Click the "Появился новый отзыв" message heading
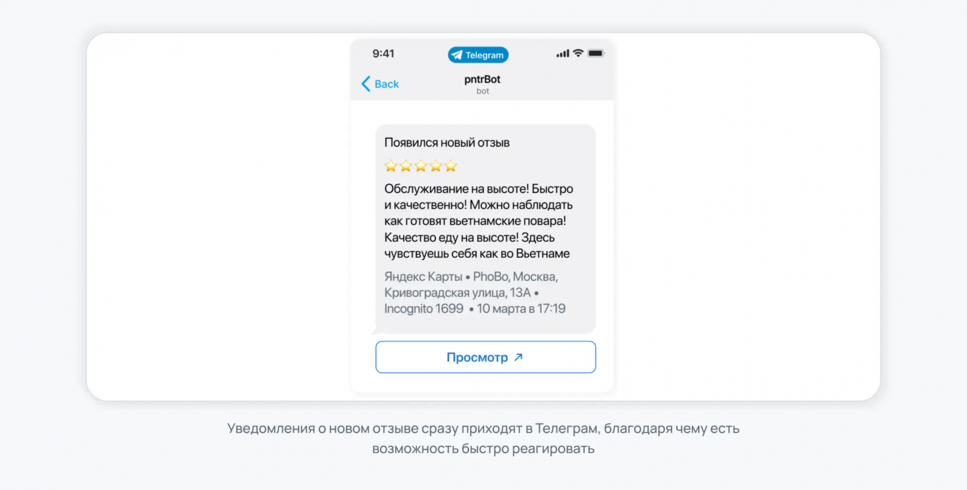 point(447,143)
